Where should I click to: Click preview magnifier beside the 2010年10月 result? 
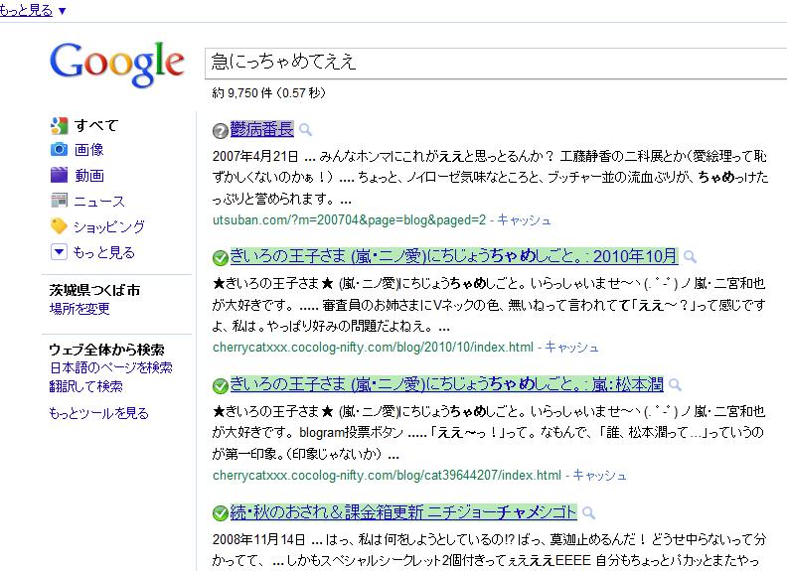click(x=691, y=257)
